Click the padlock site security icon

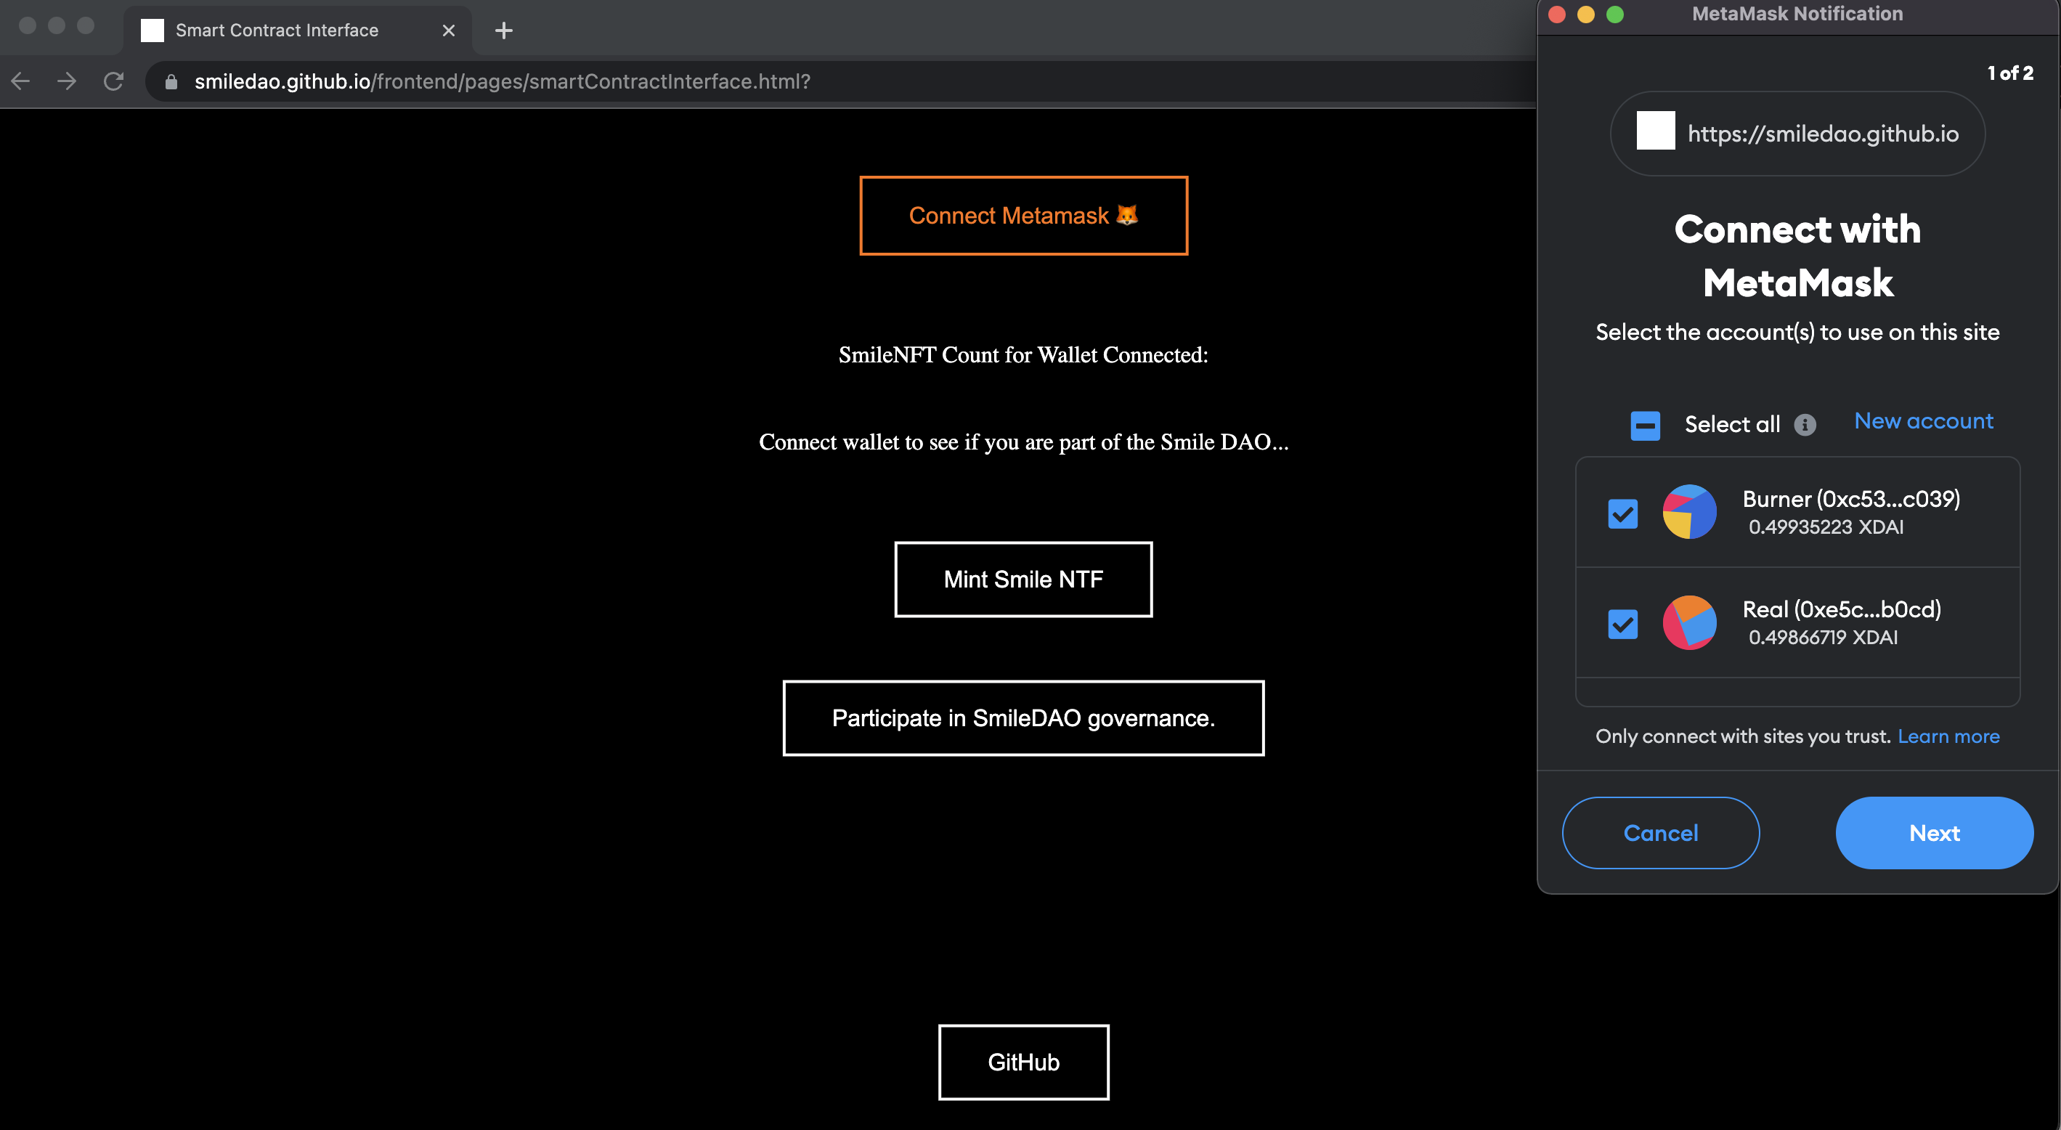click(171, 81)
